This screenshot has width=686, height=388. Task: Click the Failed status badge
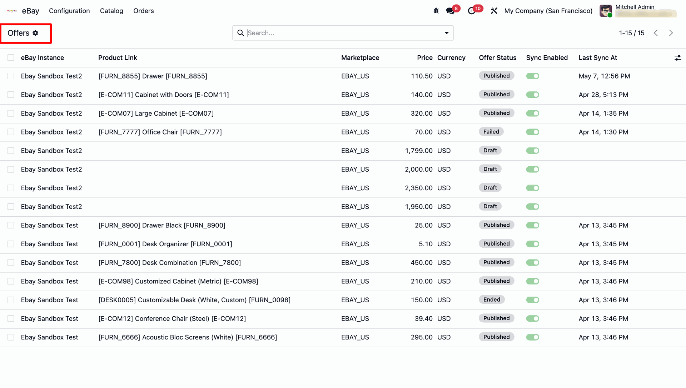tap(491, 132)
